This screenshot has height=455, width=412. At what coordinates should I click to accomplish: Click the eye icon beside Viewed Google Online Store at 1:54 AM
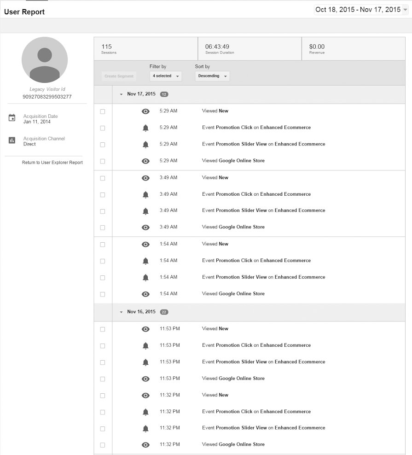(x=145, y=294)
